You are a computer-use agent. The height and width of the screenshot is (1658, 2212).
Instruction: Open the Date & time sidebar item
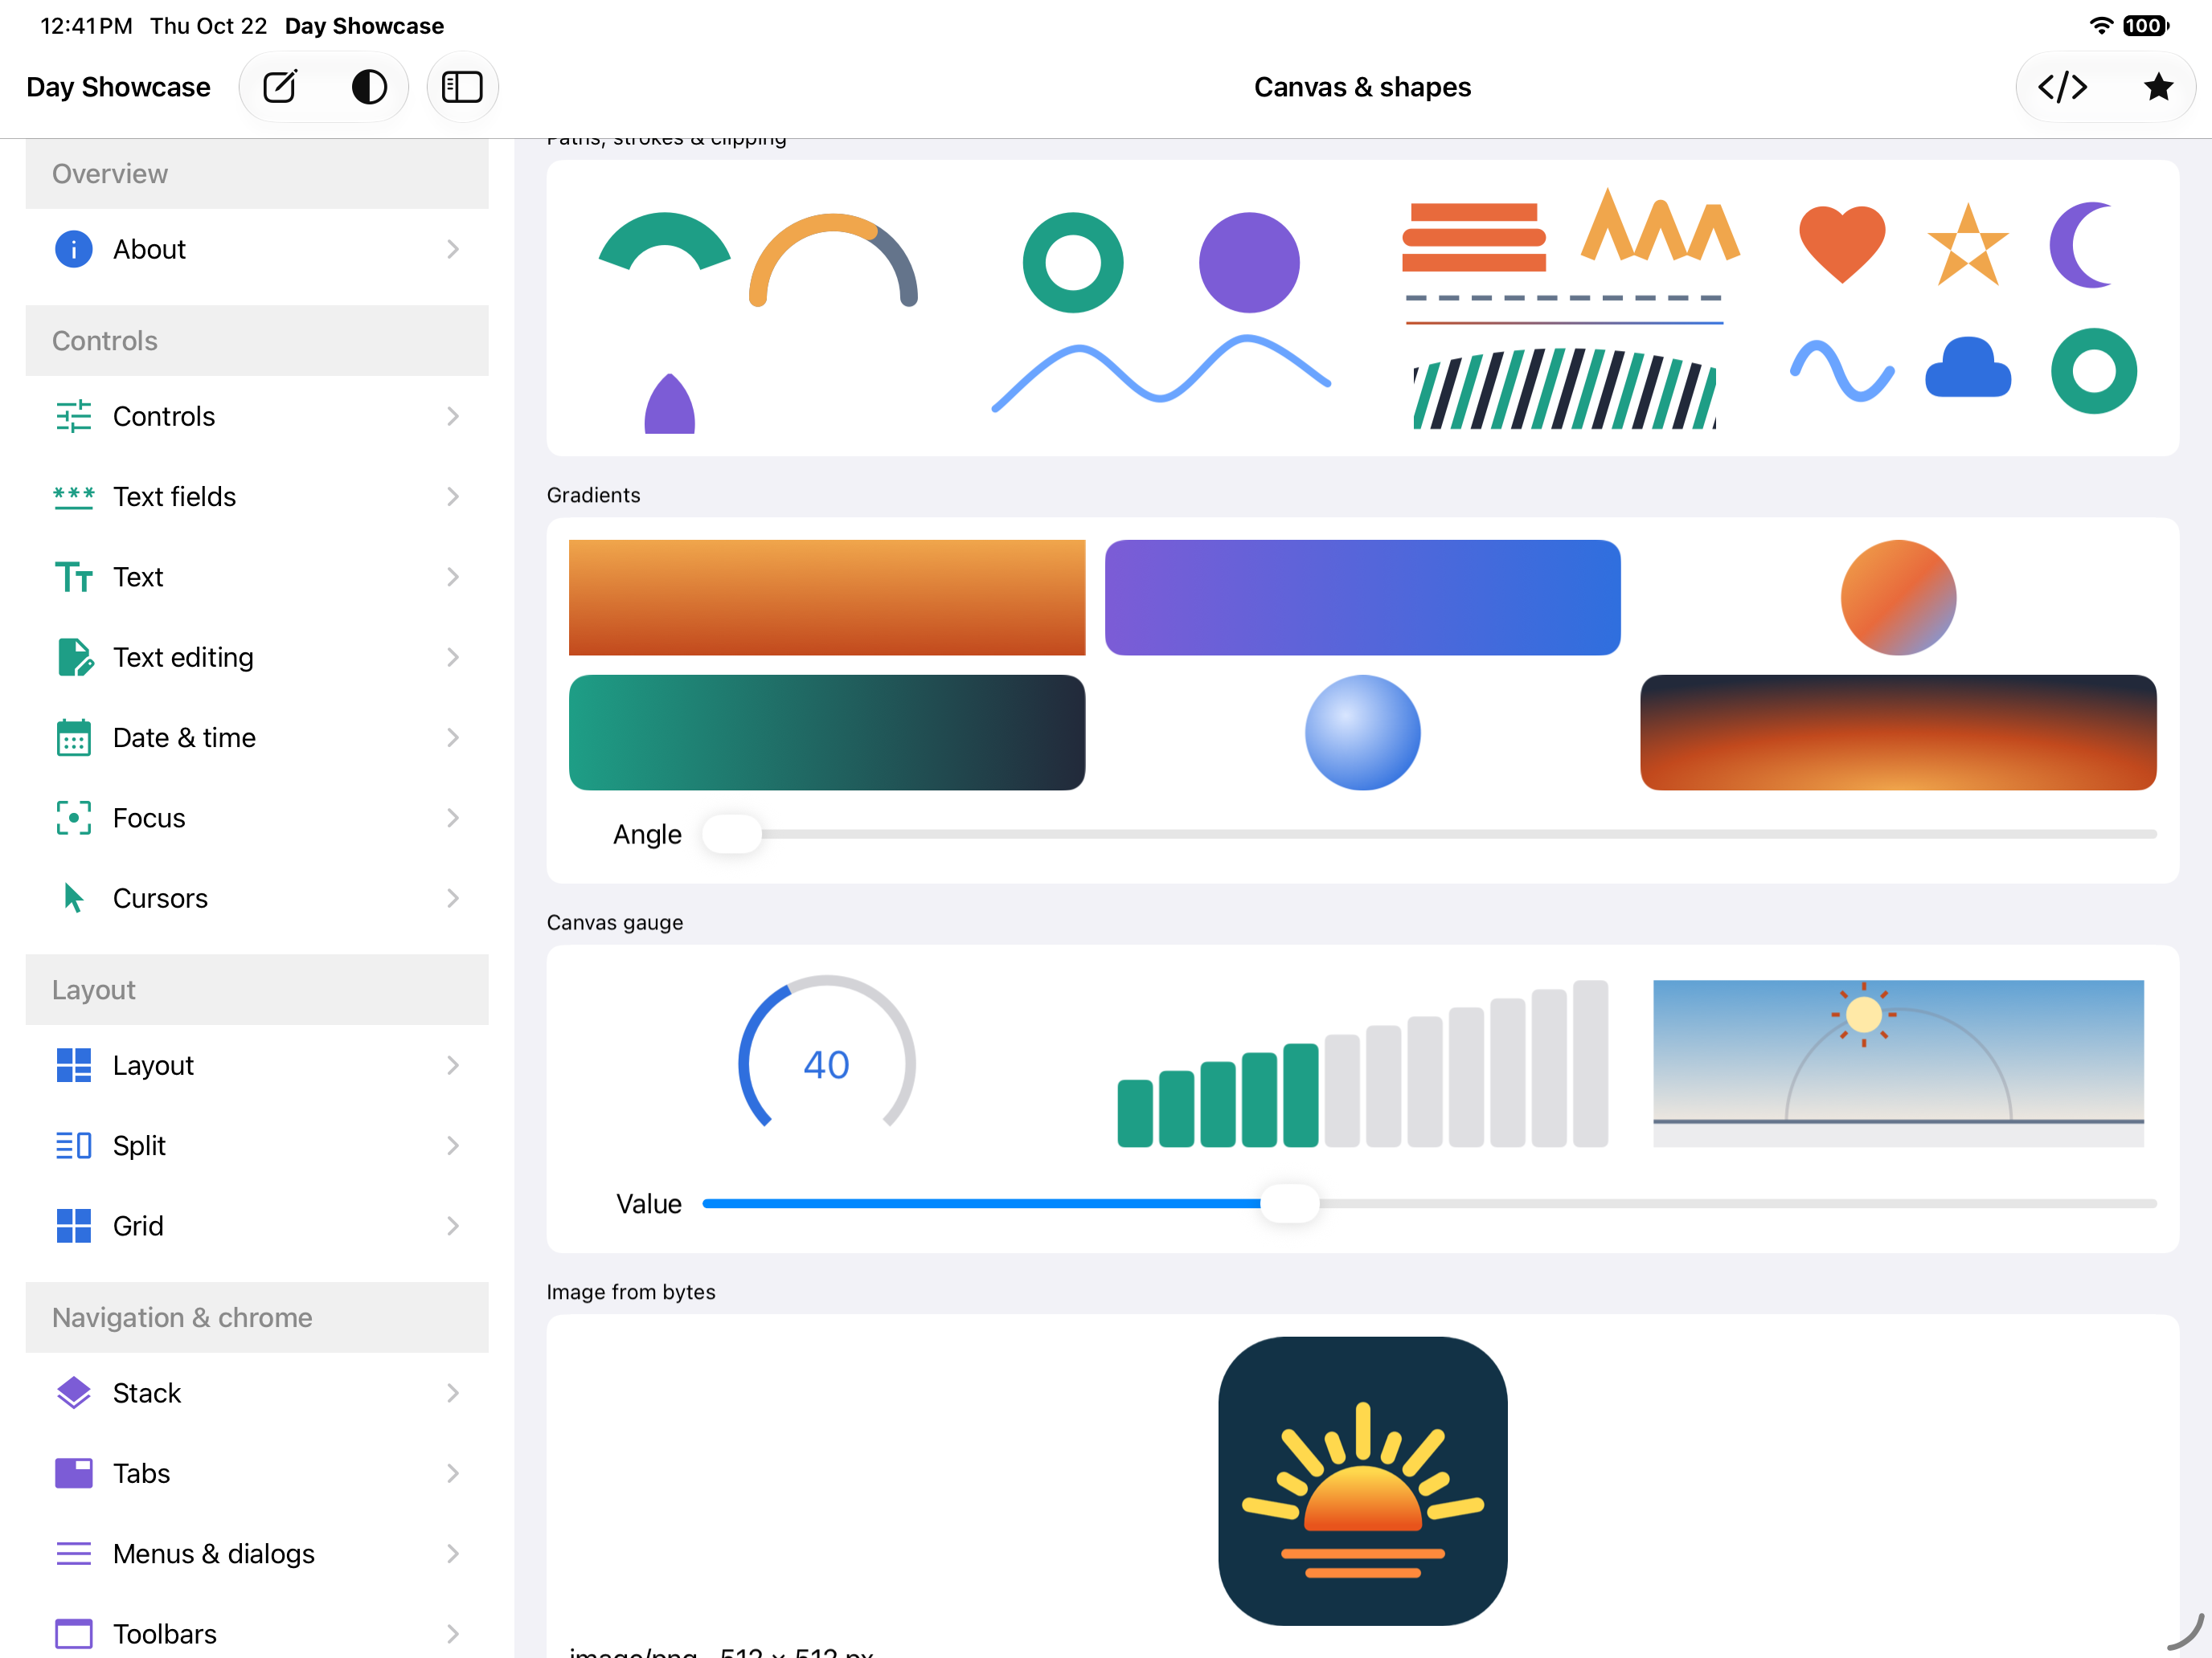click(257, 737)
